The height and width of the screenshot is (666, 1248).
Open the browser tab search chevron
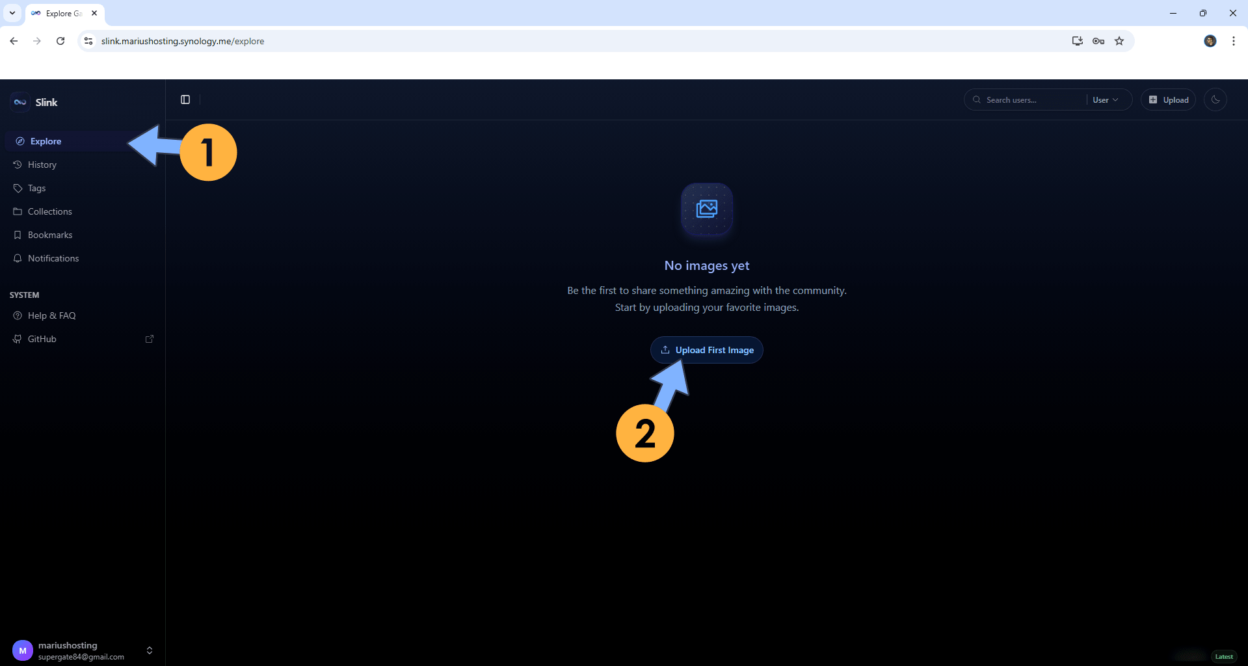click(12, 12)
